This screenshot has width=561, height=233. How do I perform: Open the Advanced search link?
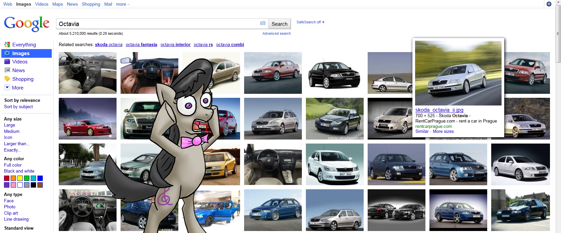(276, 33)
